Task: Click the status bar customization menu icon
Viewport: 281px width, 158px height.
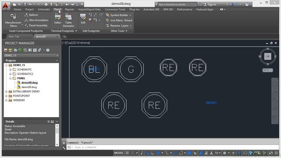Action: 276,153
